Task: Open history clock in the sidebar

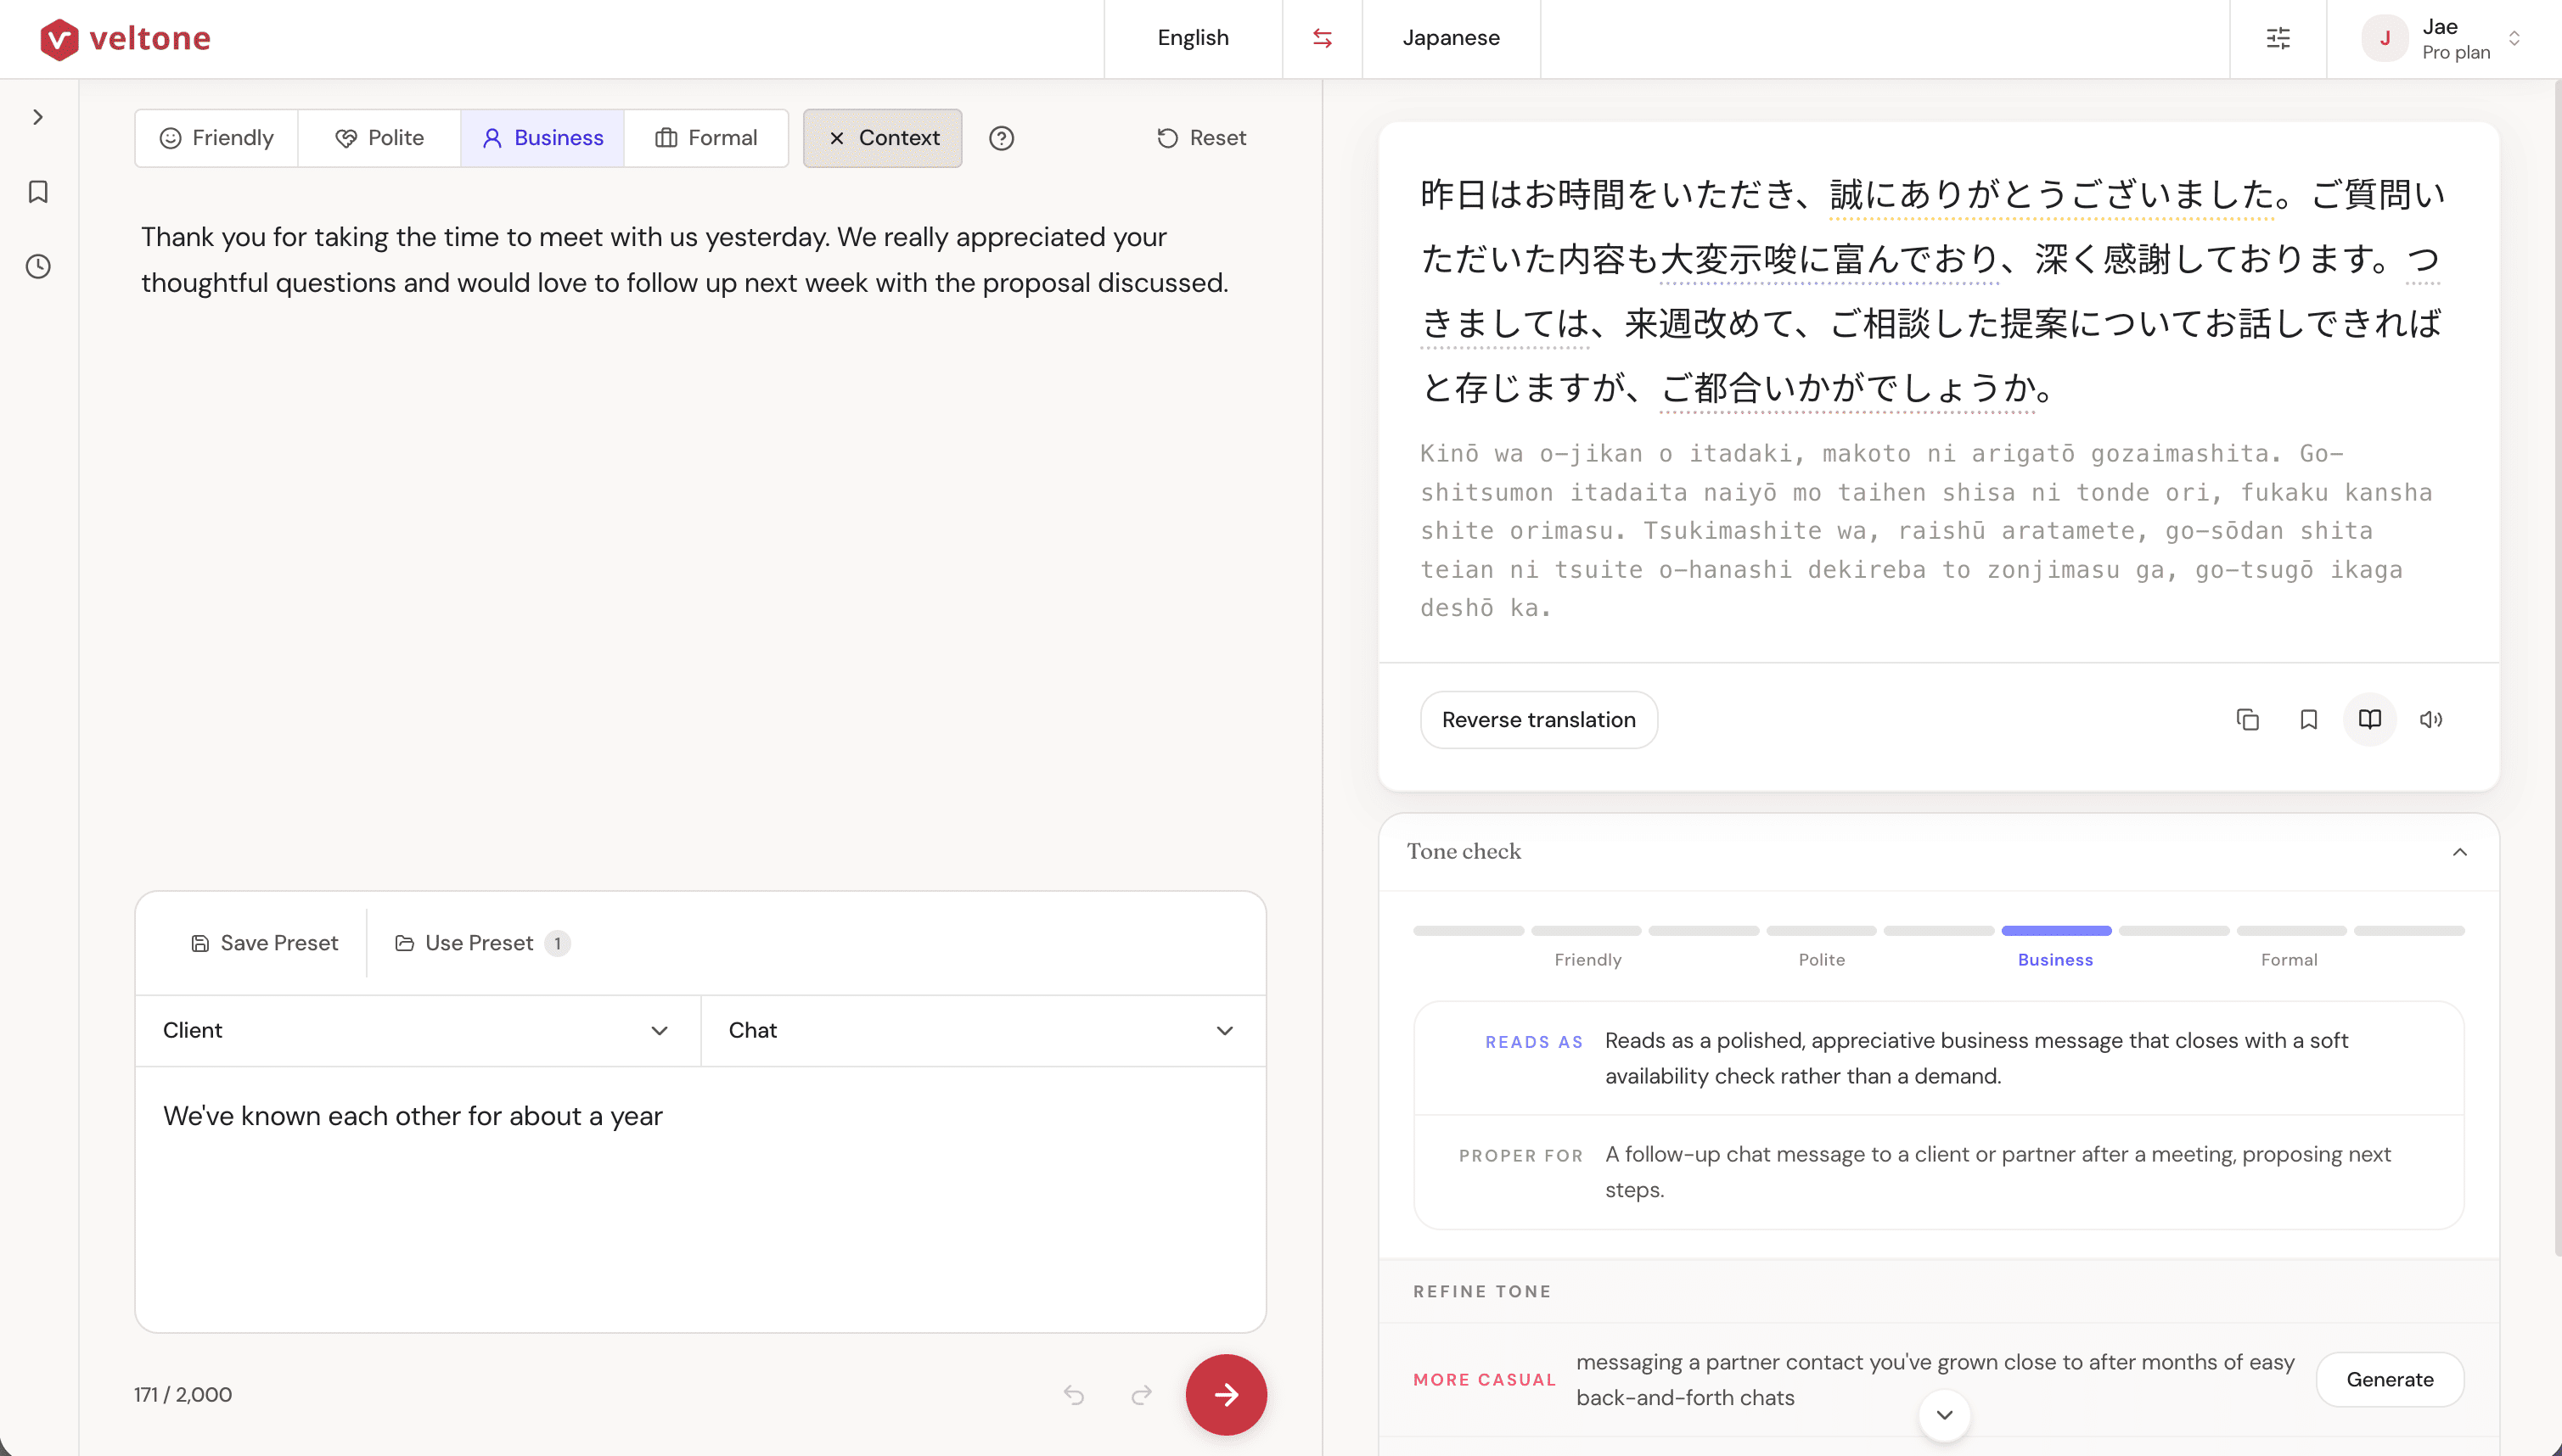Action: 38,266
